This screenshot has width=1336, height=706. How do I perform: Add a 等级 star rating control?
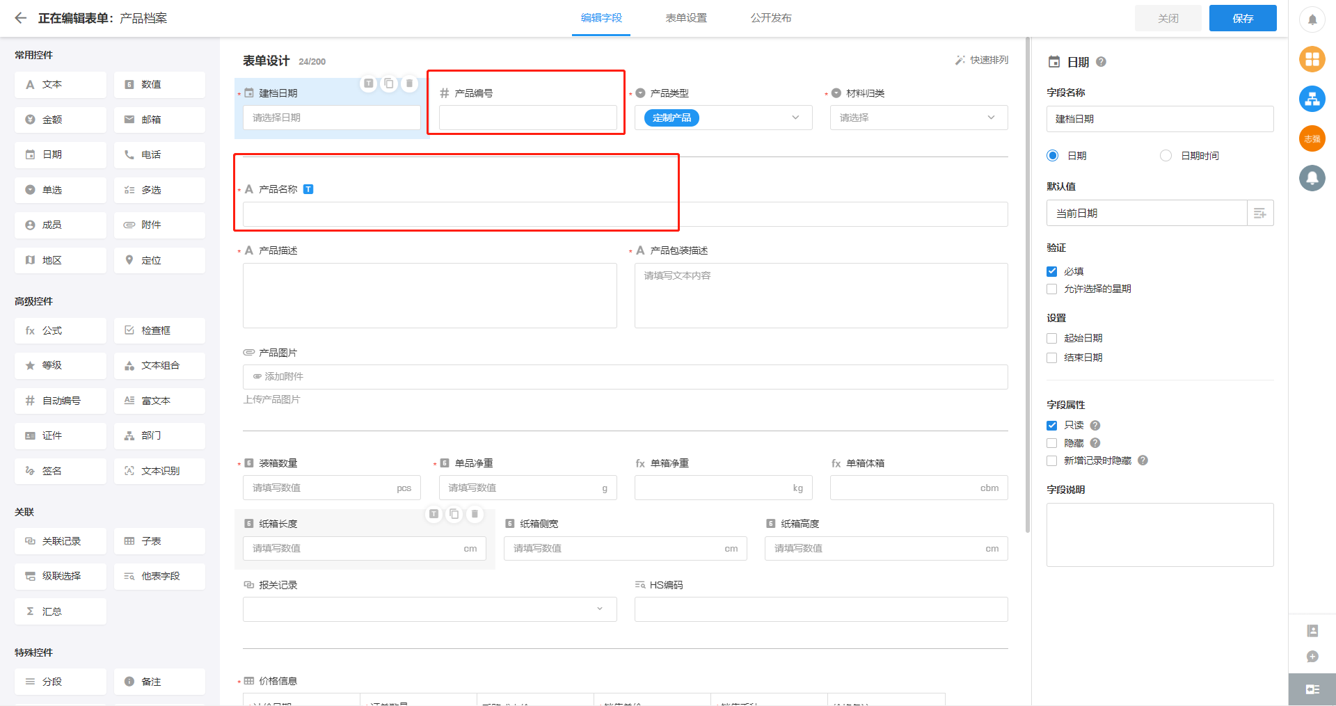(x=61, y=366)
